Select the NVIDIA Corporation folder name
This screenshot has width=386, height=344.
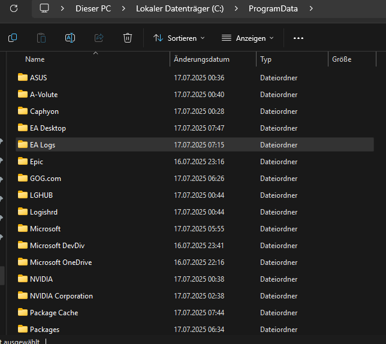coord(61,296)
